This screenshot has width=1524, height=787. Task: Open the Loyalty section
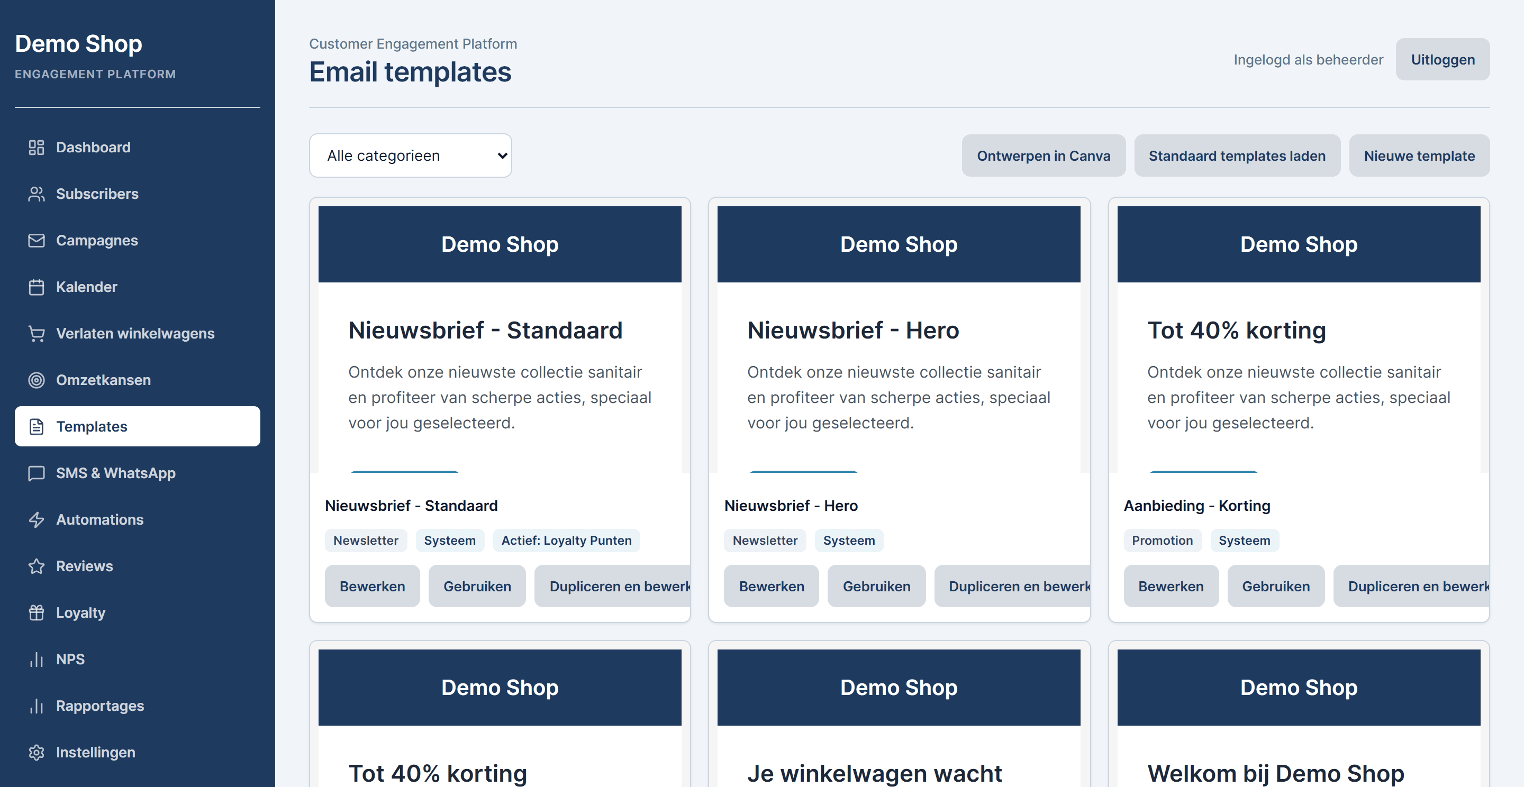coord(137,612)
